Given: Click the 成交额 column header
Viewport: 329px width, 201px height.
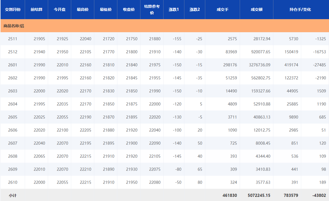Looking at the screenshot, I should click(256, 9).
